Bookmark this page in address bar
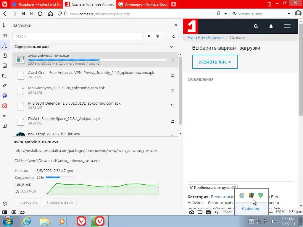The image size is (303, 227). click(219, 14)
